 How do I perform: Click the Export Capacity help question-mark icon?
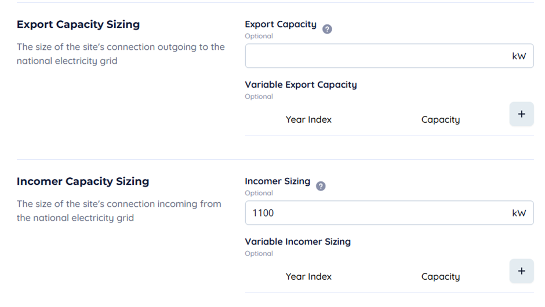(327, 29)
